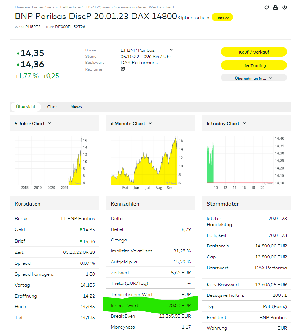Click the refresh icon at top right
Screen dimensions: 302x331
(266, 7)
